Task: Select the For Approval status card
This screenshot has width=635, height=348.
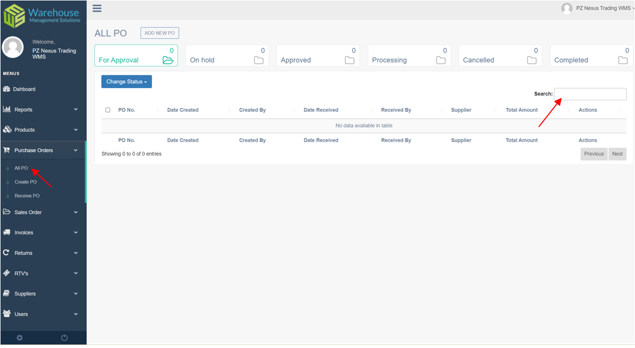Action: coord(136,55)
